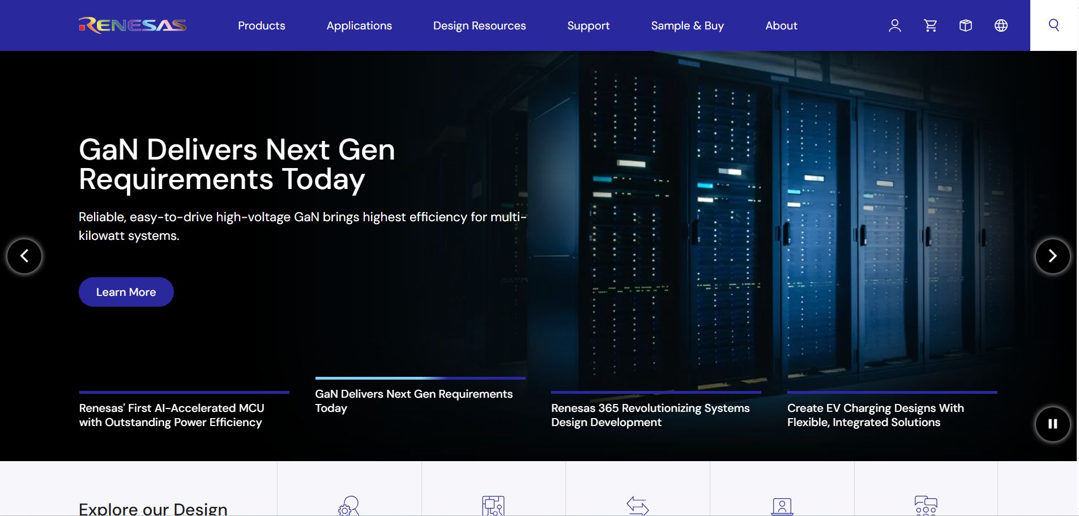Open the About menu

781,25
